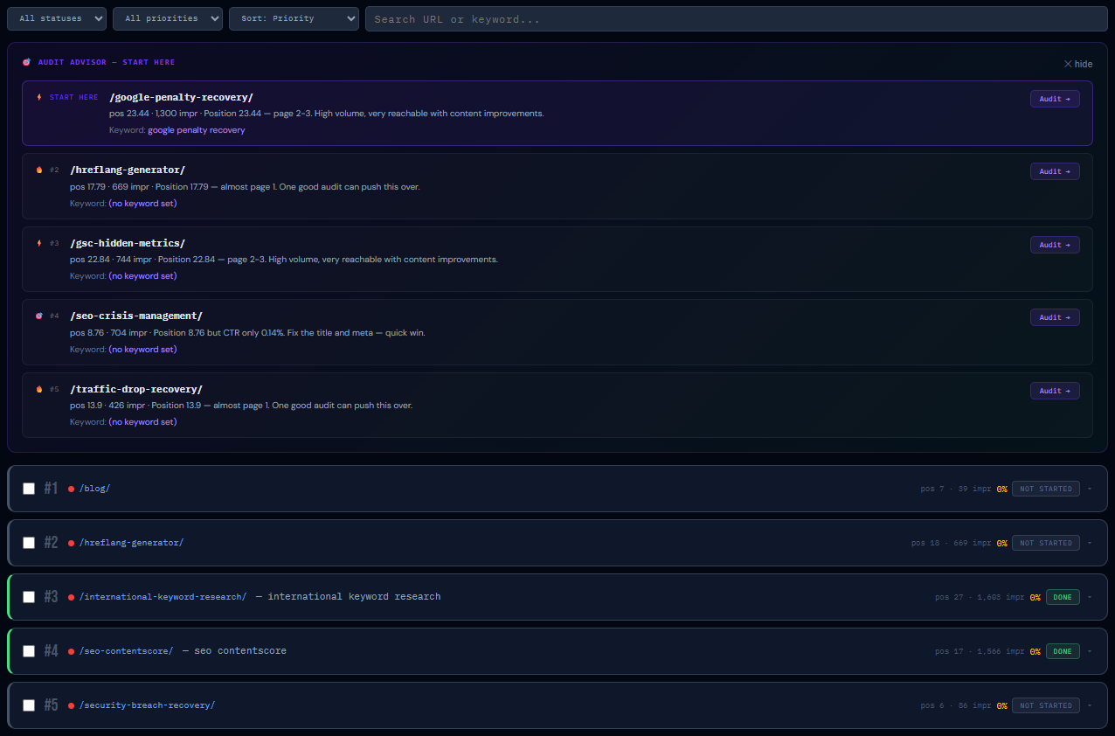Click the lightning icon beside google-penalty-recovery
This screenshot has height=736, width=1115.
(x=39, y=97)
